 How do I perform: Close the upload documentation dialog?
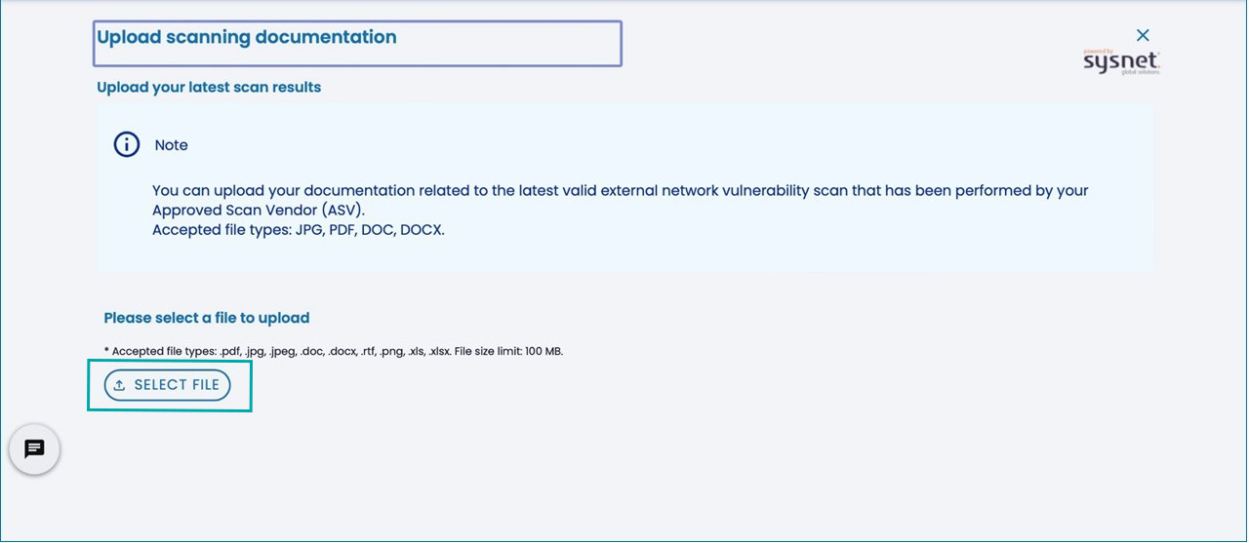click(1143, 35)
